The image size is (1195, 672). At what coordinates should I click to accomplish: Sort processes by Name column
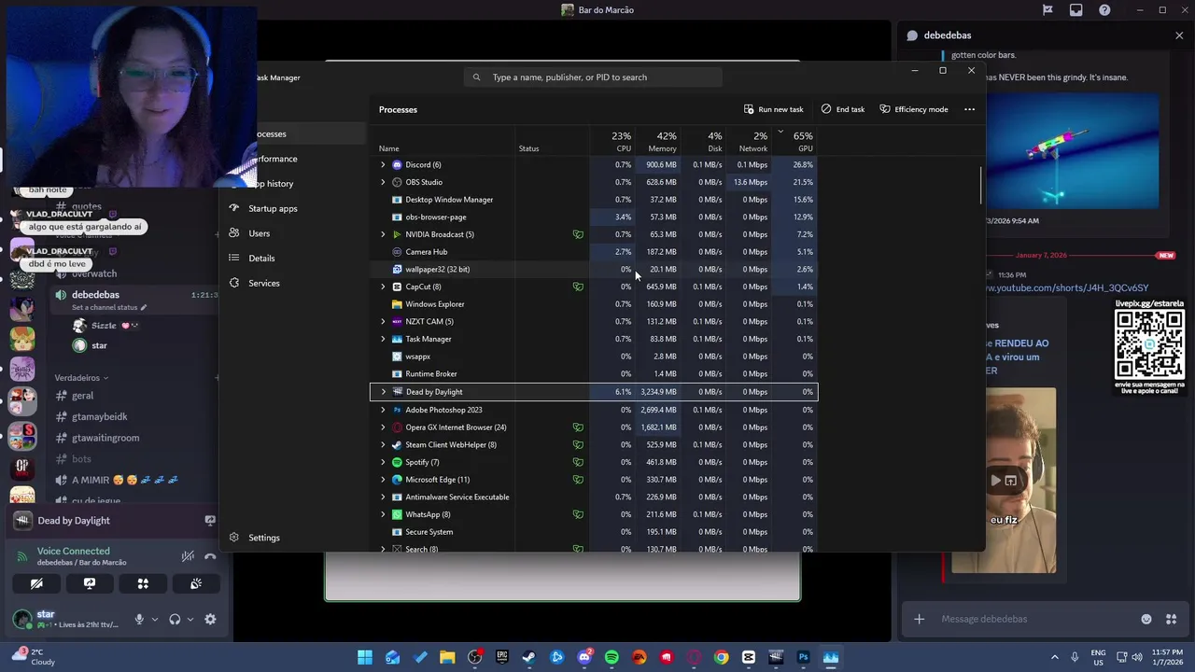point(389,148)
